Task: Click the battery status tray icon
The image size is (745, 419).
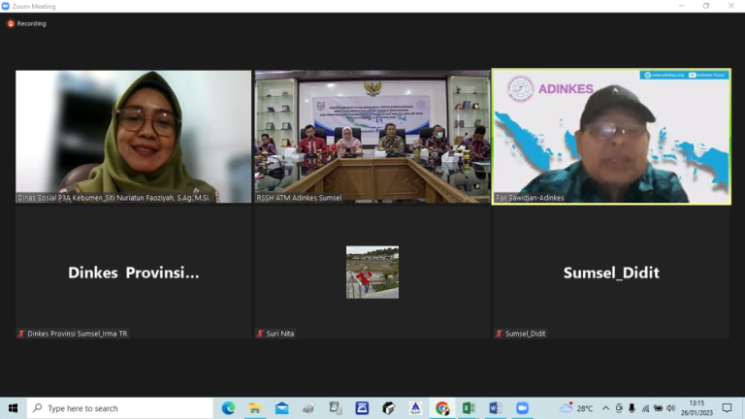Action: pyautogui.click(x=658, y=408)
